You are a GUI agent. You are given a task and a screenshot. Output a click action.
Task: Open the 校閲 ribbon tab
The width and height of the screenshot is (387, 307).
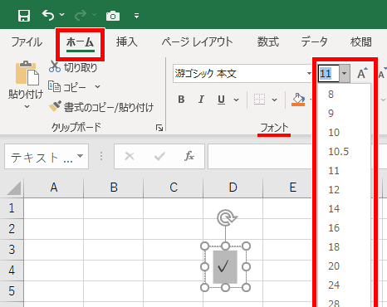pos(361,42)
